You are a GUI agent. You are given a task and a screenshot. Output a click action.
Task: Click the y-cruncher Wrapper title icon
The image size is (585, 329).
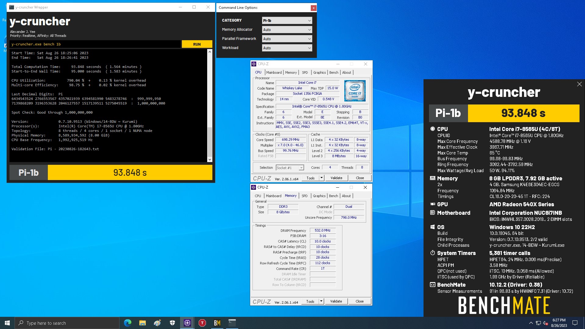pos(12,7)
